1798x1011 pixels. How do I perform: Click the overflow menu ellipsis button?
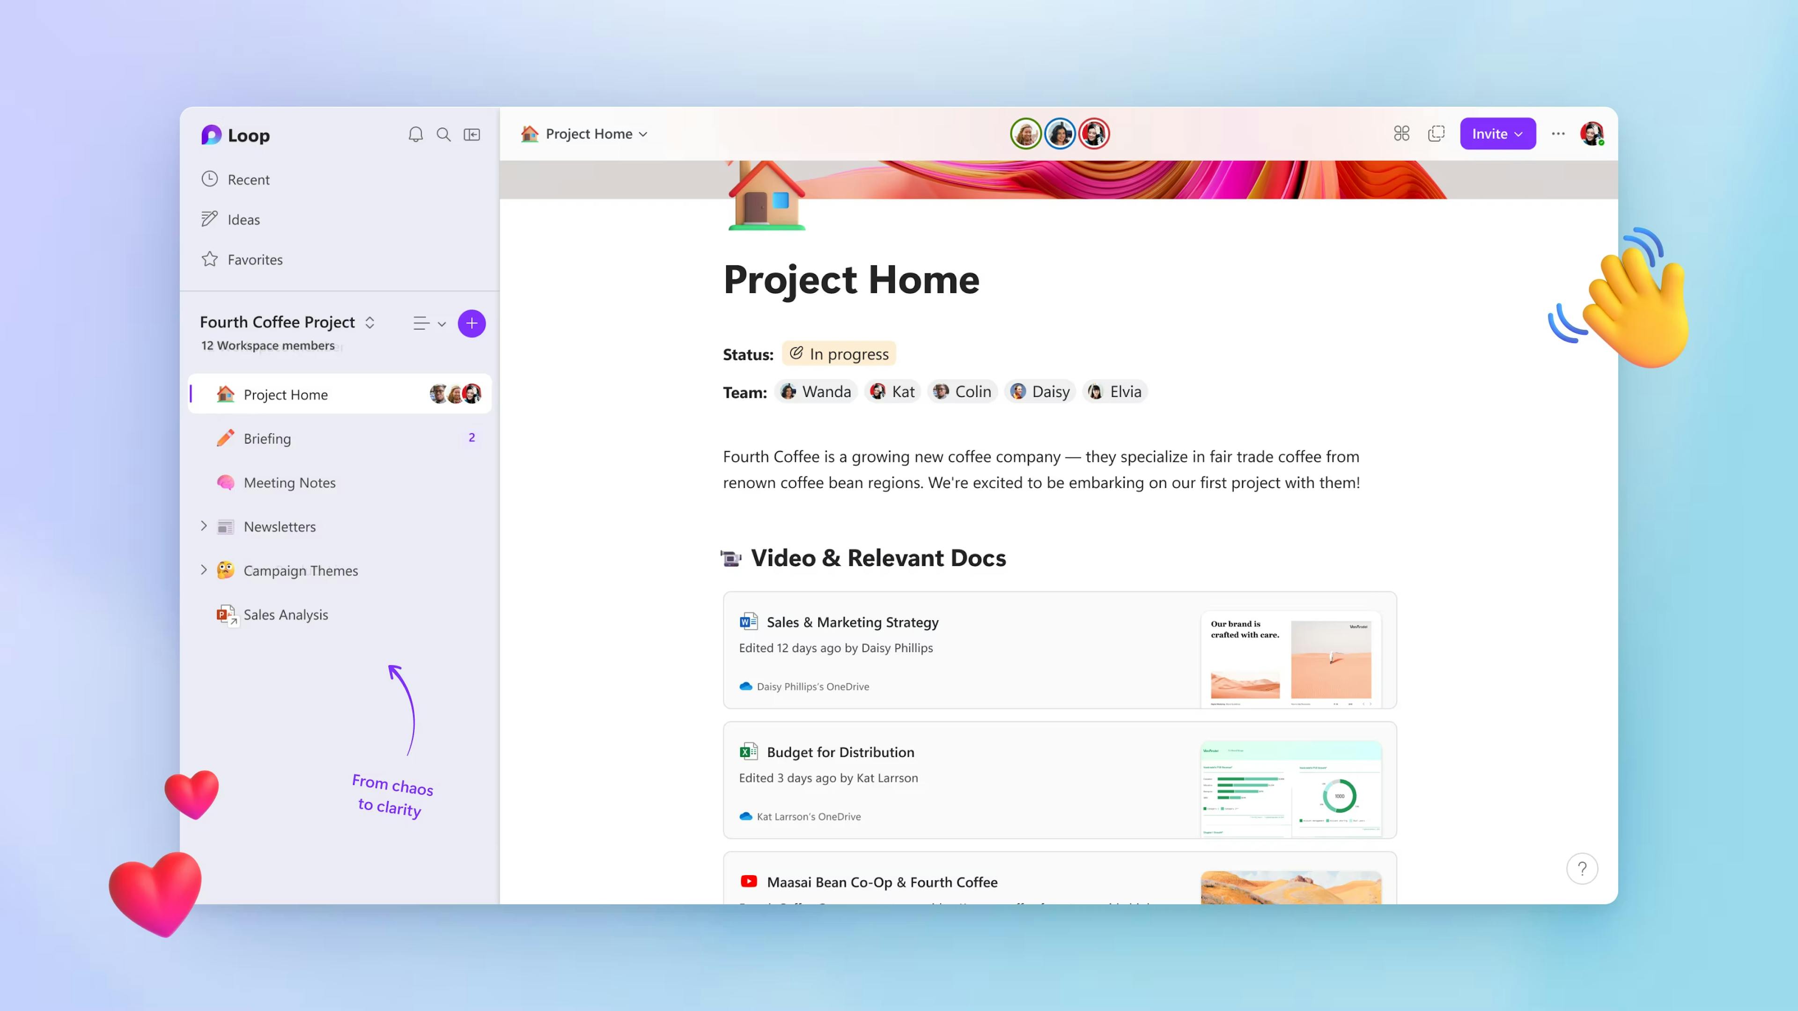tap(1558, 133)
